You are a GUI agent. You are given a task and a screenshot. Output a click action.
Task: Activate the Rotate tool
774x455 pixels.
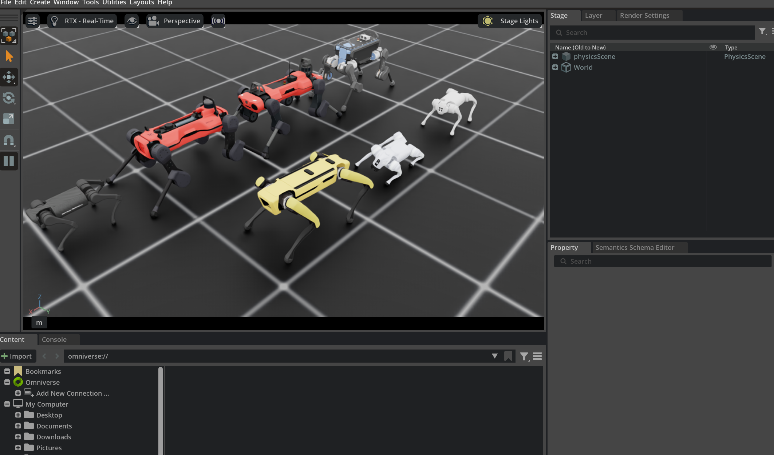(9, 98)
